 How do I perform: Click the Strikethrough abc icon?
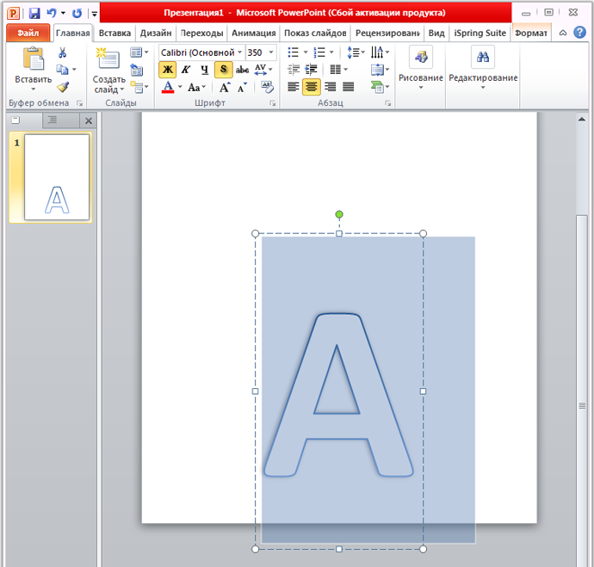click(x=242, y=70)
